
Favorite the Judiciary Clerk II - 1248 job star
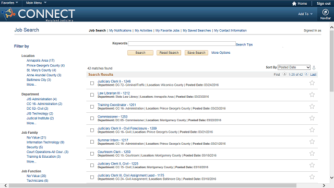pos(312,83)
